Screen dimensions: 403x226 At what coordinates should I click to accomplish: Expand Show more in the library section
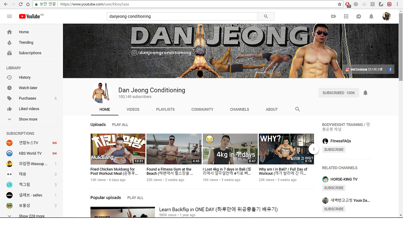point(28,119)
